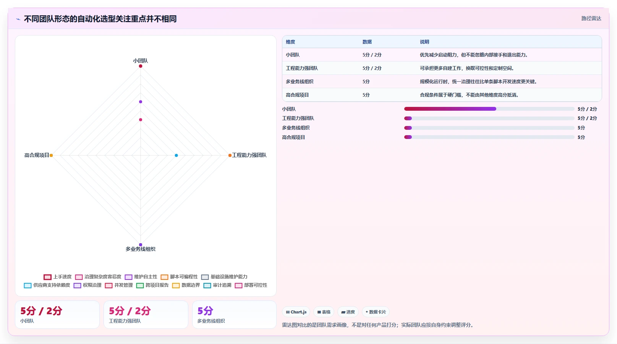Screen dimensions: 617x344
Task: Open the 工程能力强团队 score card
Action: click(x=146, y=315)
